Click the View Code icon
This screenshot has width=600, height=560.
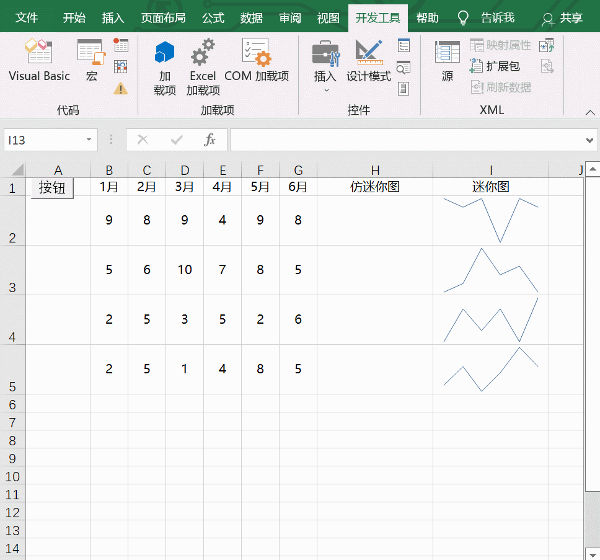(404, 68)
